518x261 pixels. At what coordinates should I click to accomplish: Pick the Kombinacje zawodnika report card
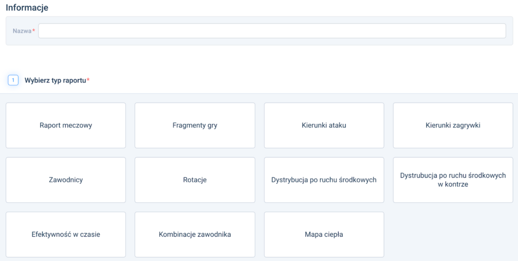pyautogui.click(x=195, y=235)
